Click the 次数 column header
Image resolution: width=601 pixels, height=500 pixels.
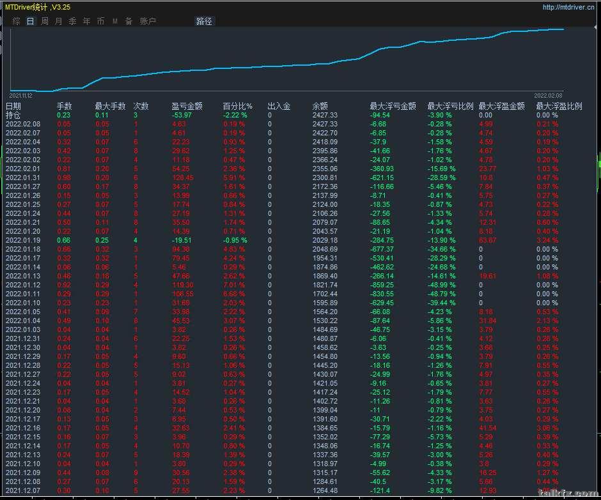coord(141,106)
